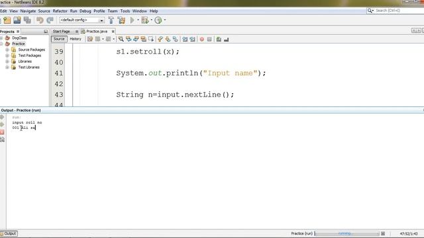This screenshot has height=238, width=424.
Task: Click the Build Project hammer icon
Action: (x=111, y=20)
